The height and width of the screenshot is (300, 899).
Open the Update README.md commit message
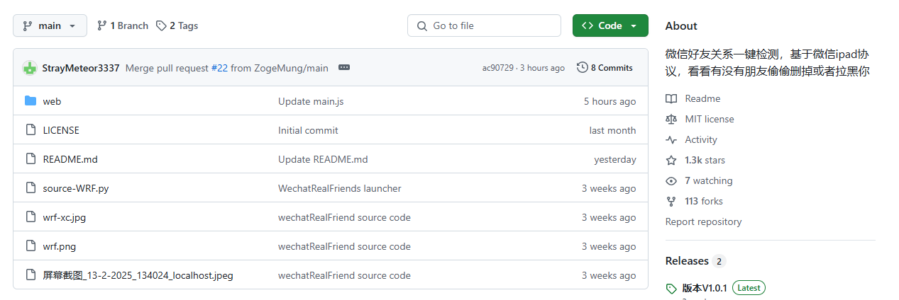(323, 159)
